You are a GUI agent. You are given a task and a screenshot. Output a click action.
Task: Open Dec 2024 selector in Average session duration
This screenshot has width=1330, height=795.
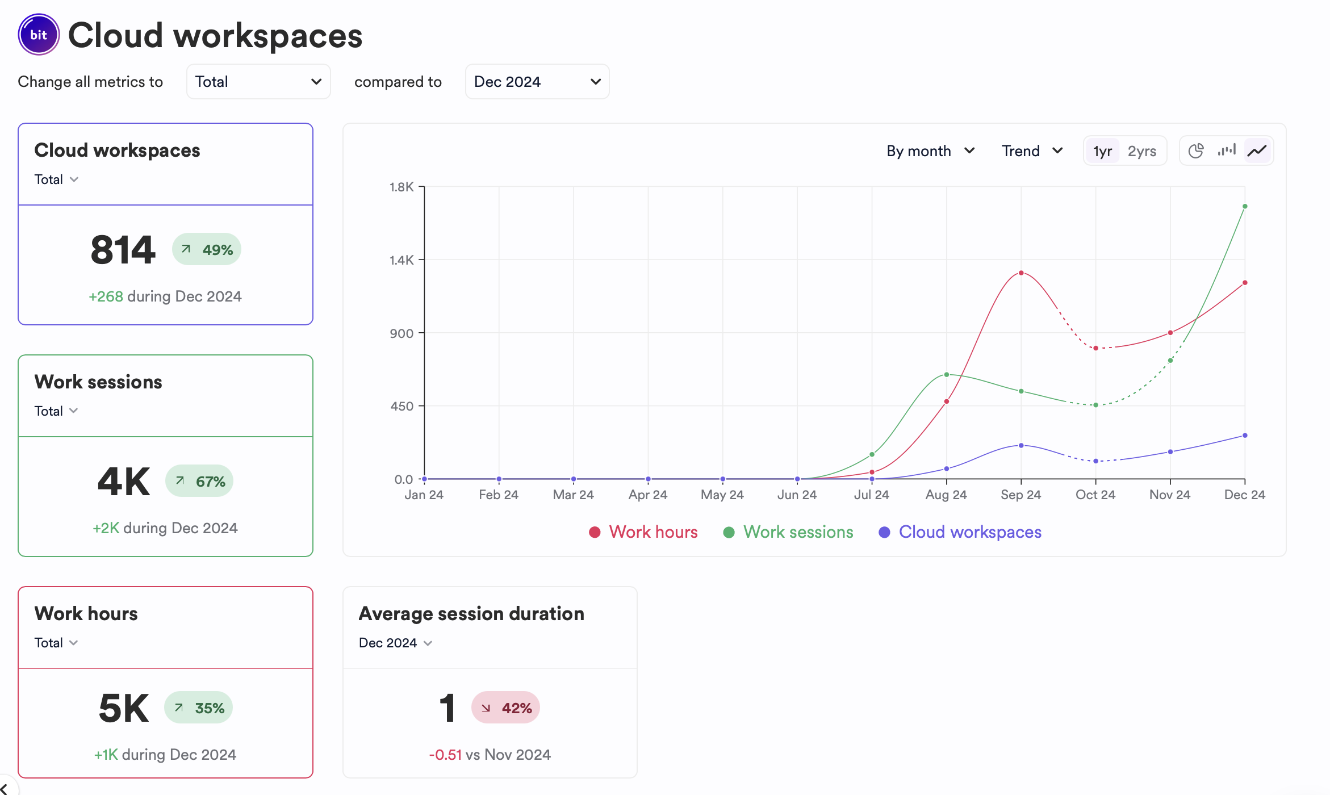[x=396, y=643]
